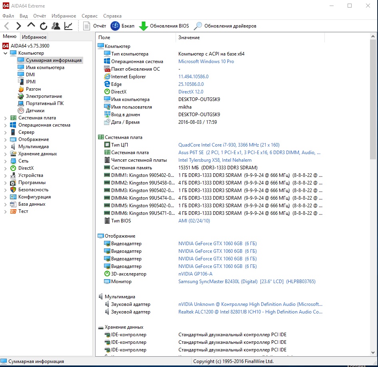Open the Отчёт menu

[x=40, y=16]
